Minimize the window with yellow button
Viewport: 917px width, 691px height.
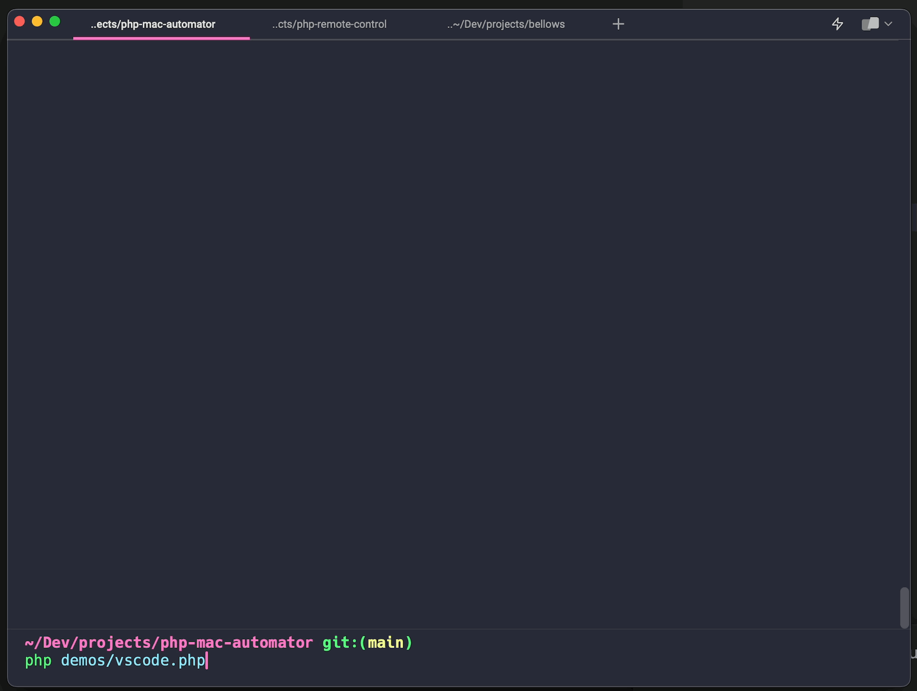(37, 21)
